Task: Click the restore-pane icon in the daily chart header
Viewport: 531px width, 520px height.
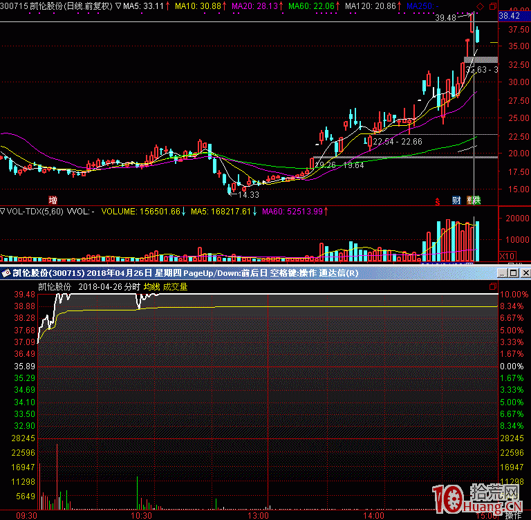Action: (x=493, y=6)
